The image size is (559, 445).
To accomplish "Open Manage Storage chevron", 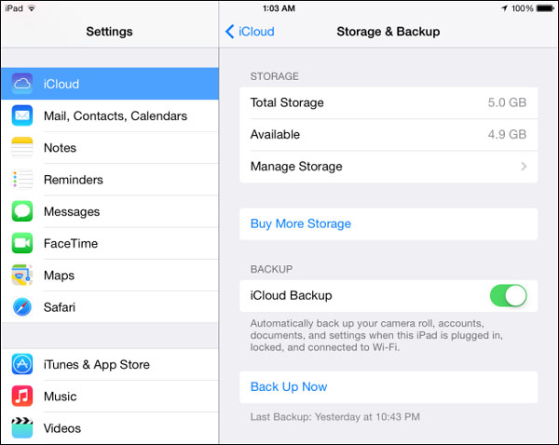I will [524, 167].
